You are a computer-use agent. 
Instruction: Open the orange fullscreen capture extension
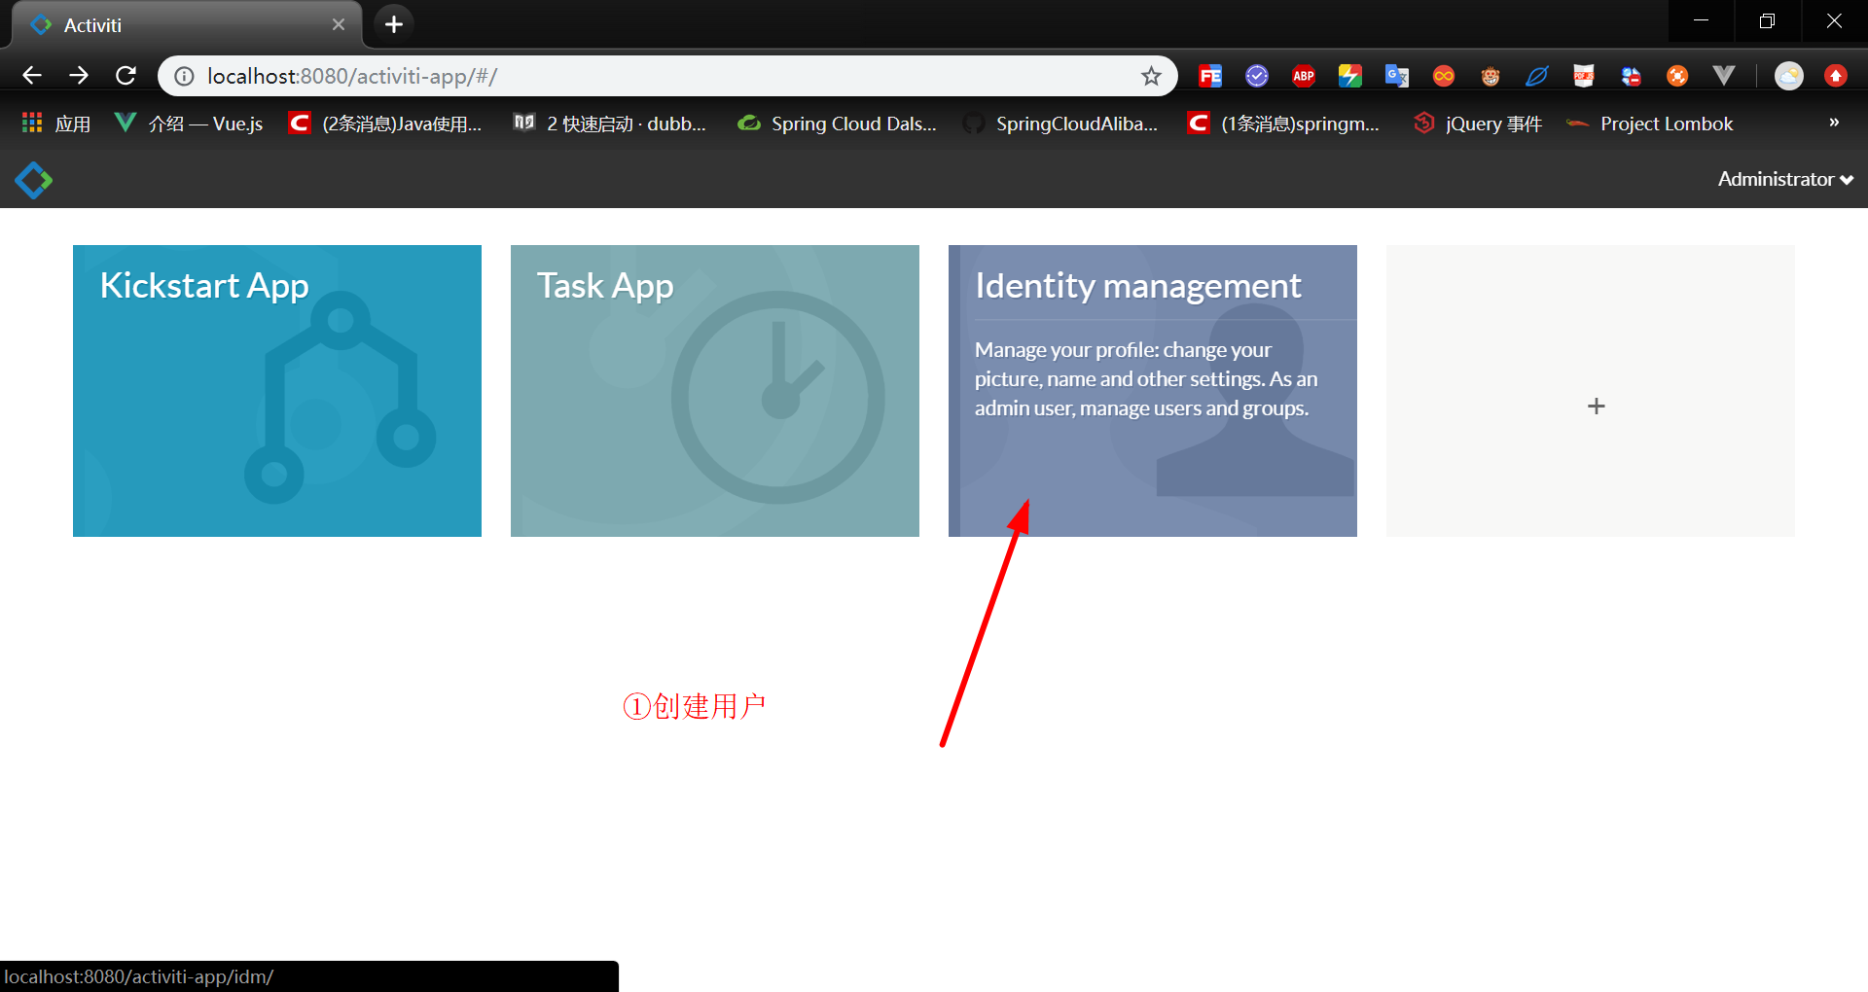1677,76
